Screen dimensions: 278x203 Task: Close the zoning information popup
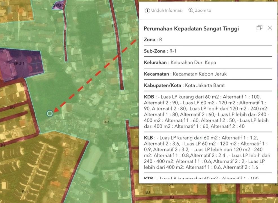point(270,28)
